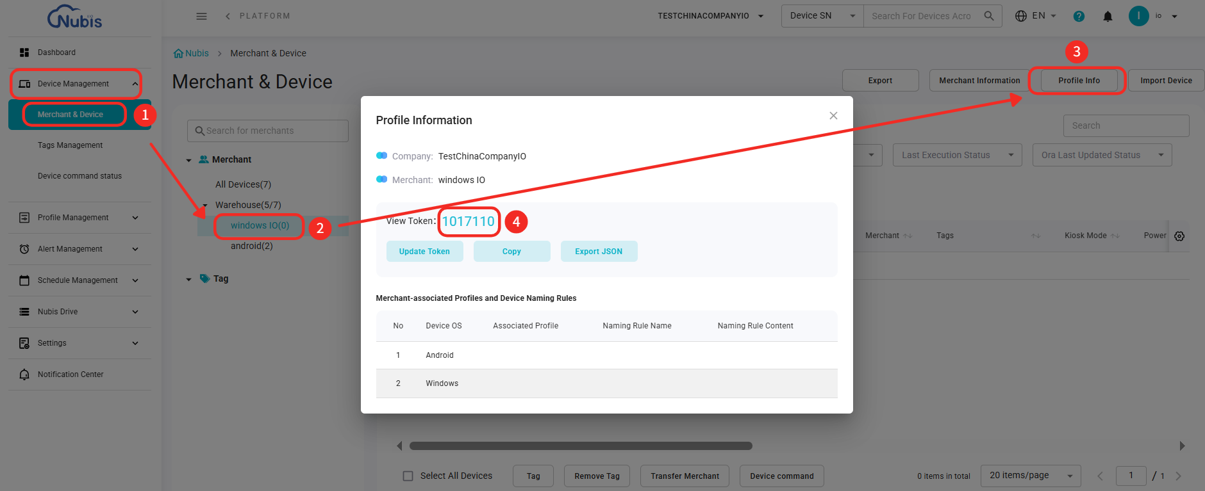1205x491 pixels.
Task: Open the notifications bell icon
Action: (x=1108, y=17)
